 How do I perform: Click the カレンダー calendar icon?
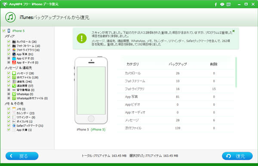tap(14, 113)
